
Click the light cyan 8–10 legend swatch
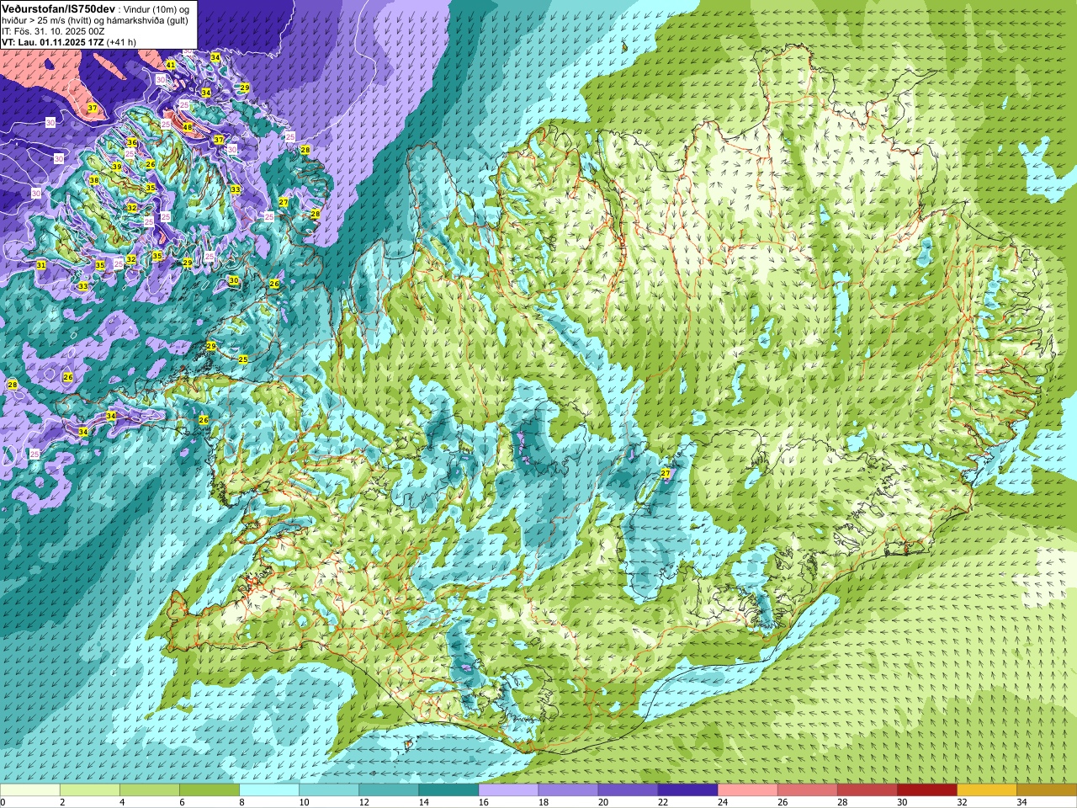[269, 790]
